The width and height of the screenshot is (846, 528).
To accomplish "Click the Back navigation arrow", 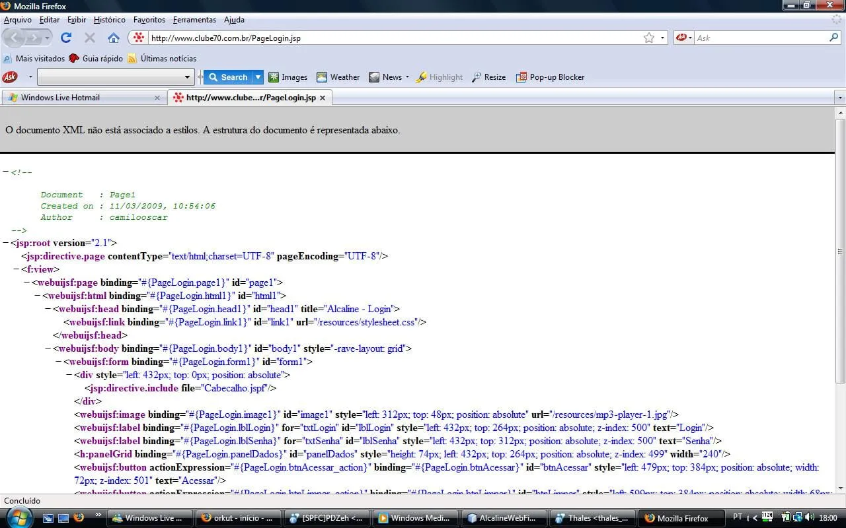I will pos(15,38).
